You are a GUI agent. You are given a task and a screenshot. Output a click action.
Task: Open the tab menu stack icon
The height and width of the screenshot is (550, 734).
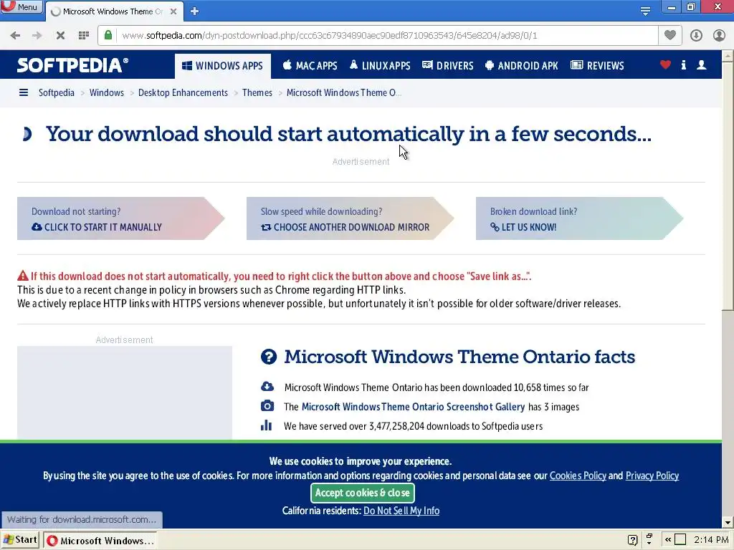tap(645, 11)
